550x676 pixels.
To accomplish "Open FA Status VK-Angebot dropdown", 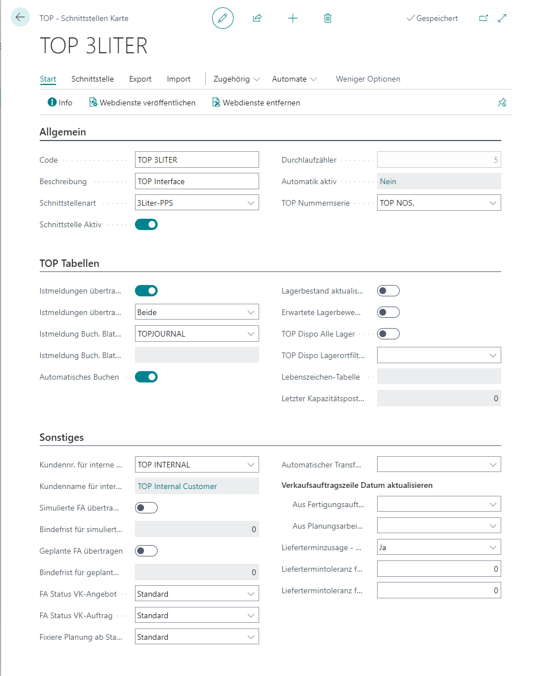I will point(197,594).
